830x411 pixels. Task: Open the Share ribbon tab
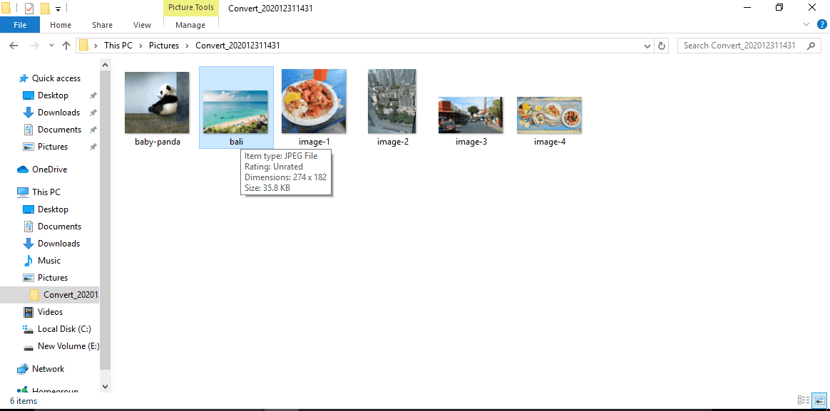coord(102,25)
